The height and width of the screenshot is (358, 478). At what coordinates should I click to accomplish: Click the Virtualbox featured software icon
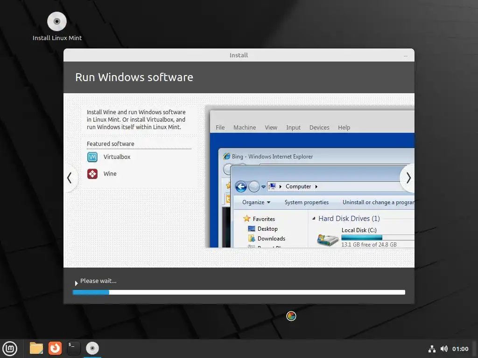[x=92, y=157]
